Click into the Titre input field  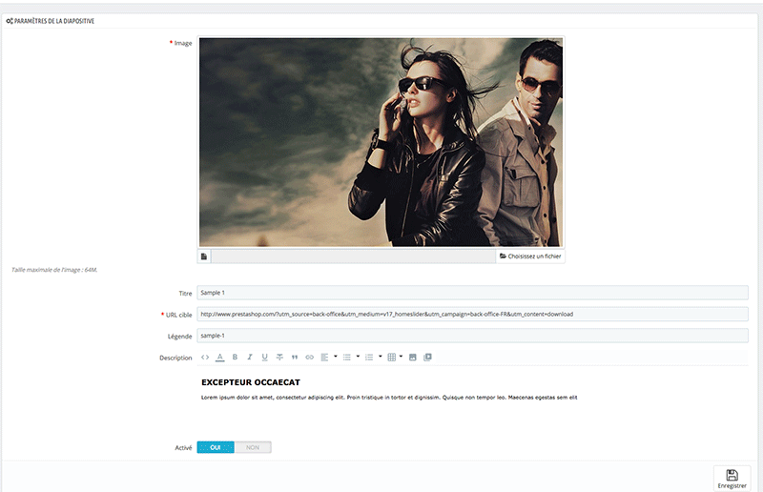472,293
